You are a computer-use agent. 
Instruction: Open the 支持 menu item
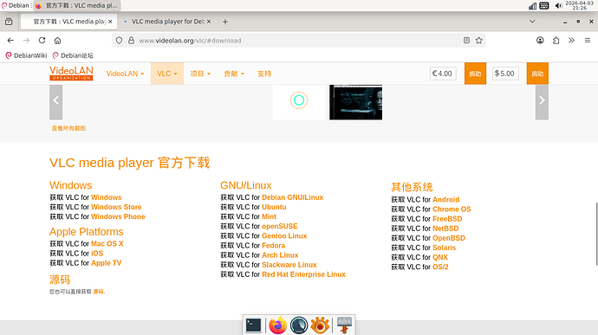[264, 74]
